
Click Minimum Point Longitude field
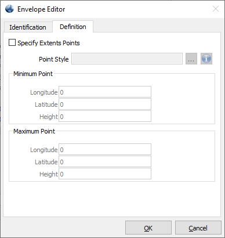point(105,92)
